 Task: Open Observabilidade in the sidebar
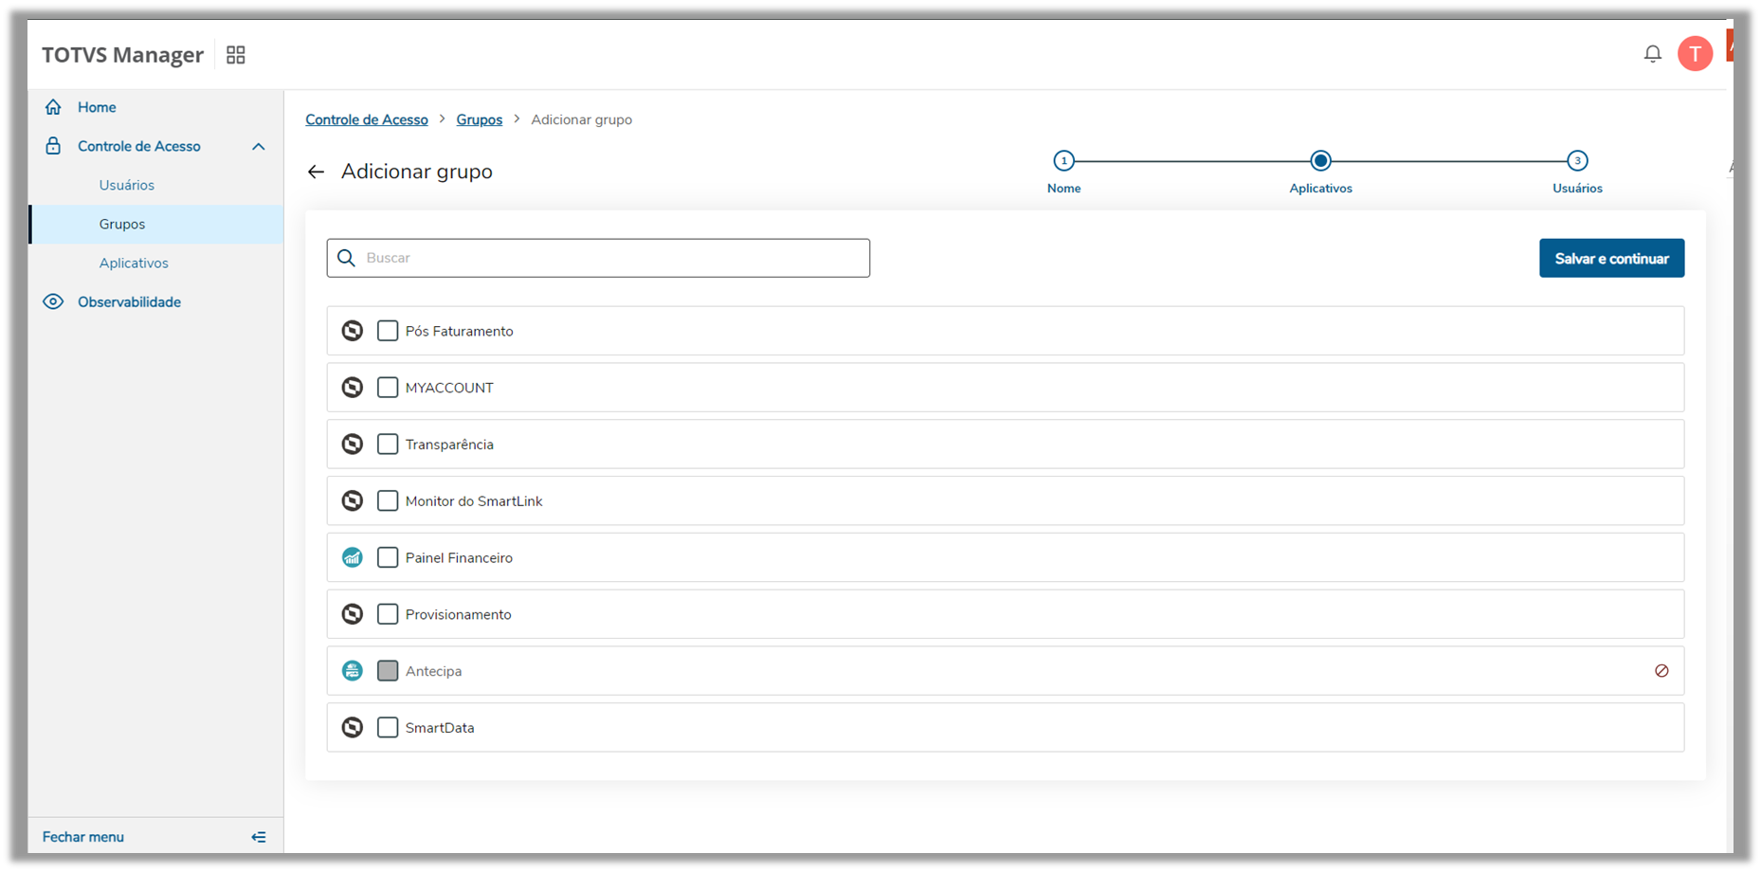point(129,302)
